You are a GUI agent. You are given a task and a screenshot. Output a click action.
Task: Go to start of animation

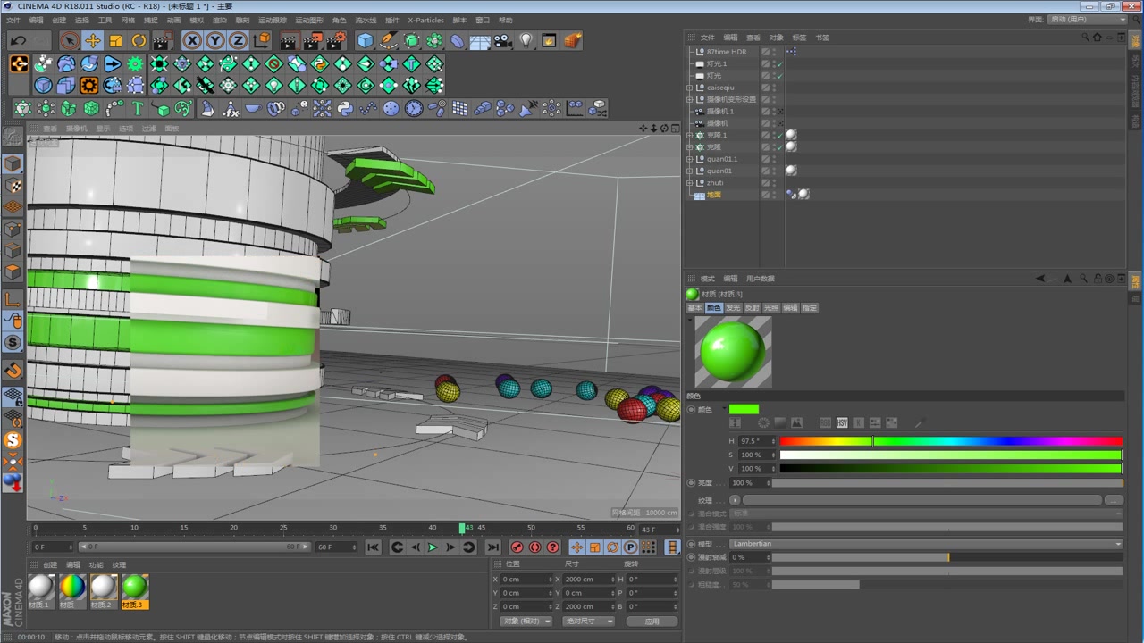pyautogui.click(x=373, y=547)
